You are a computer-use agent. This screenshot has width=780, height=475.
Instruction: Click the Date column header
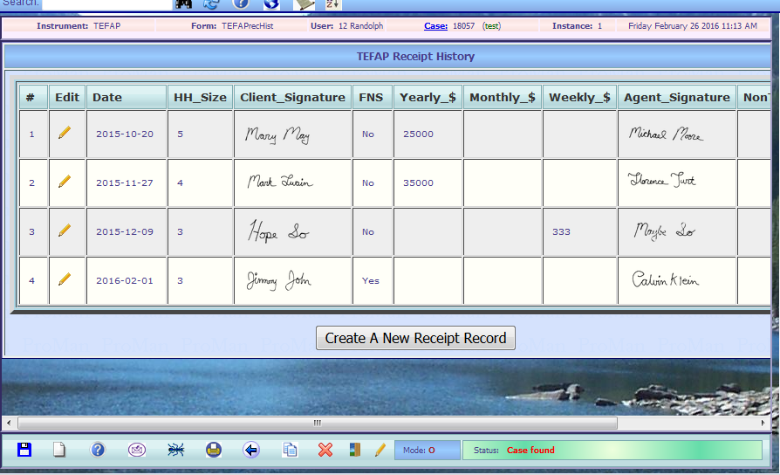108,97
